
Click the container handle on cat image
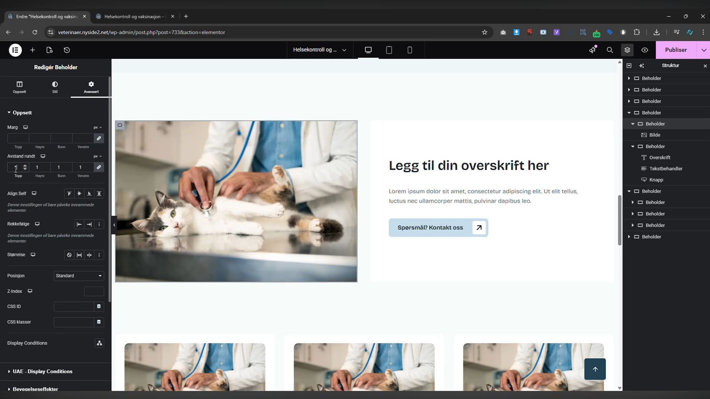tap(120, 125)
